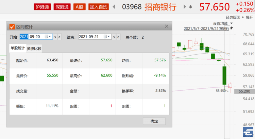The image size is (255, 139).
Task: Open the start date calendar dropdown
Action: click(x=48, y=37)
